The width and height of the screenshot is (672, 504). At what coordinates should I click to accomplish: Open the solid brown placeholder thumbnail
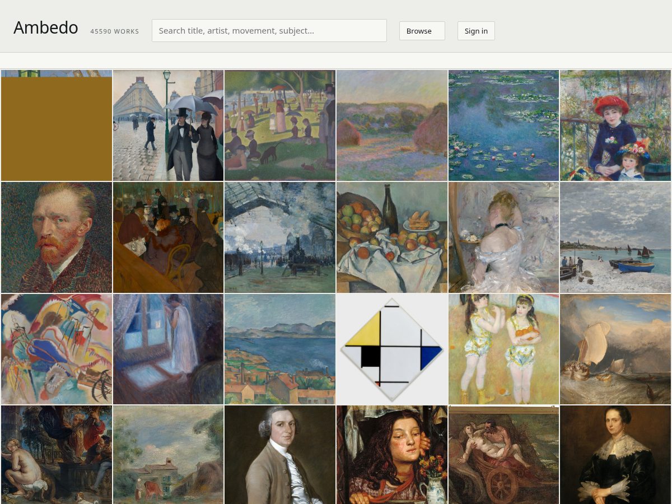[x=57, y=125]
